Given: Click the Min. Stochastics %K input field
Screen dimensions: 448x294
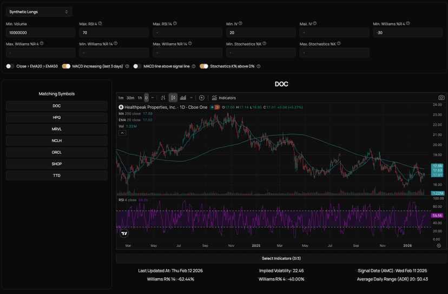Looking at the screenshot, I should 261,53.
